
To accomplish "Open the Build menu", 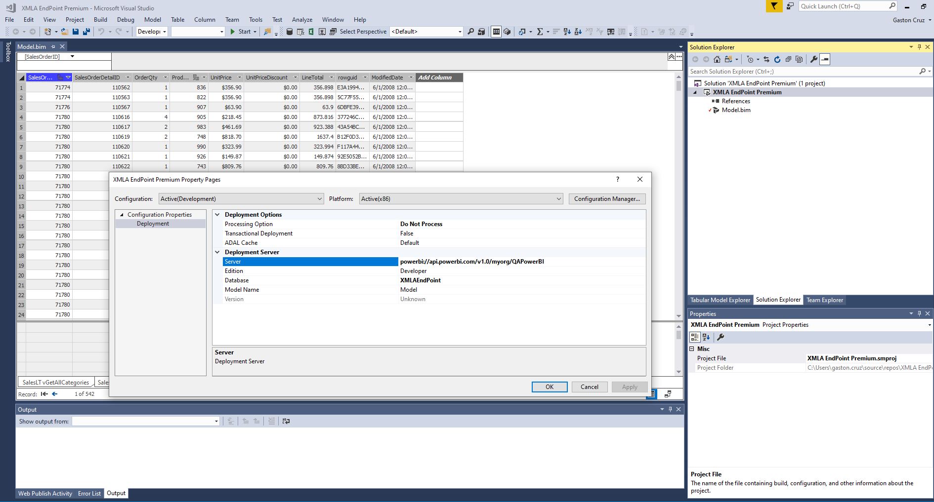I will (100, 20).
